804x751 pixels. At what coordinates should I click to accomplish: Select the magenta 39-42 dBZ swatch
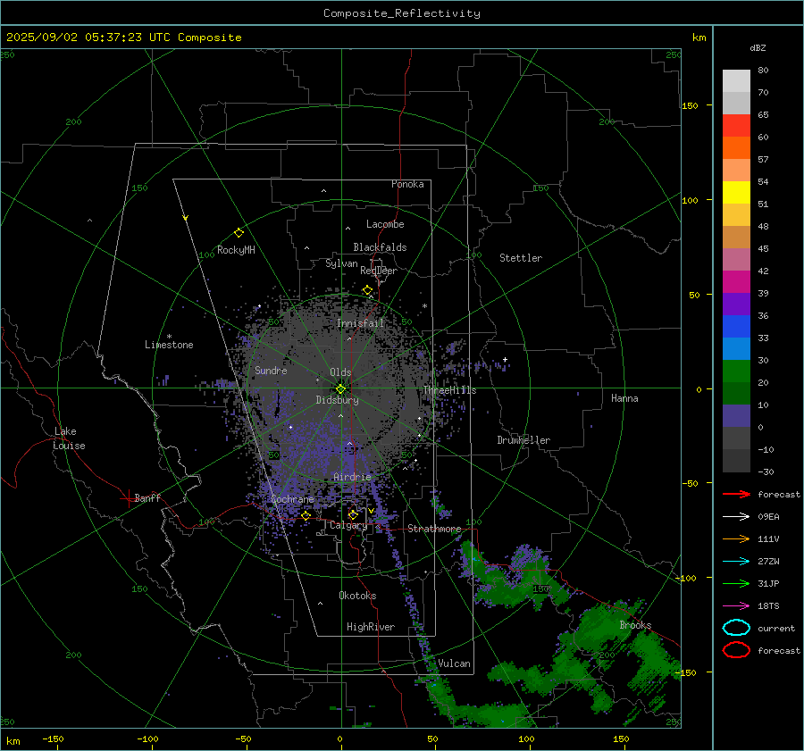click(x=736, y=282)
